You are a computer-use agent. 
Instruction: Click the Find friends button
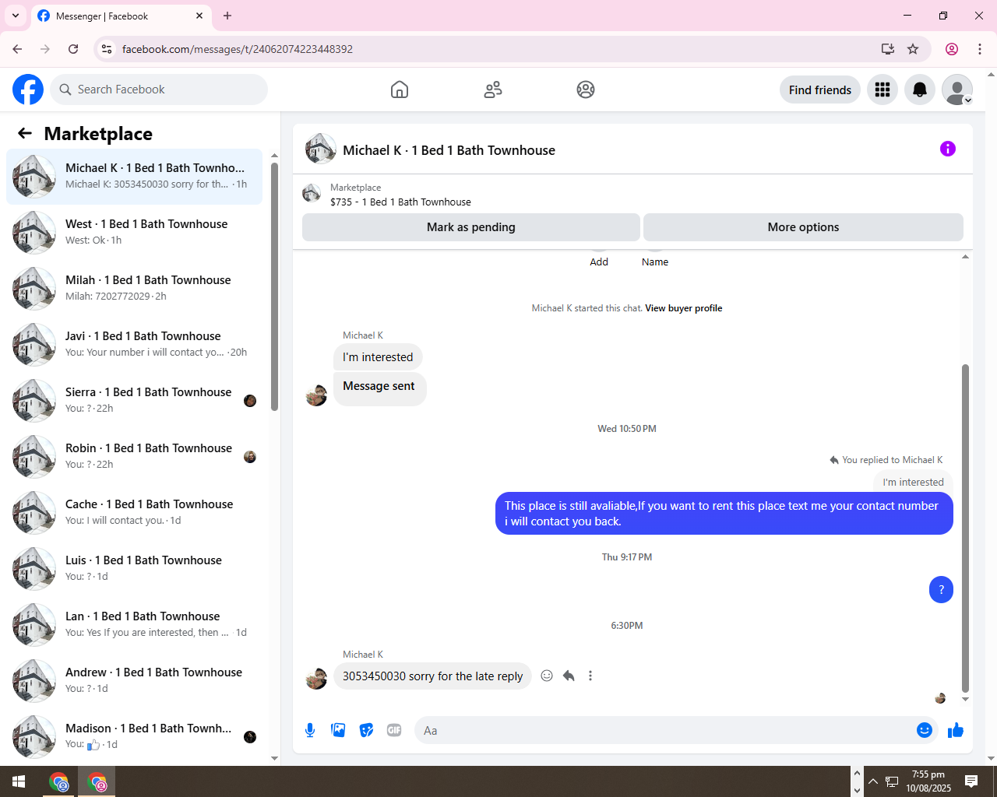tap(820, 90)
